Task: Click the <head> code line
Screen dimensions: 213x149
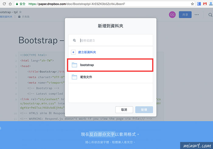Action: click(25, 66)
